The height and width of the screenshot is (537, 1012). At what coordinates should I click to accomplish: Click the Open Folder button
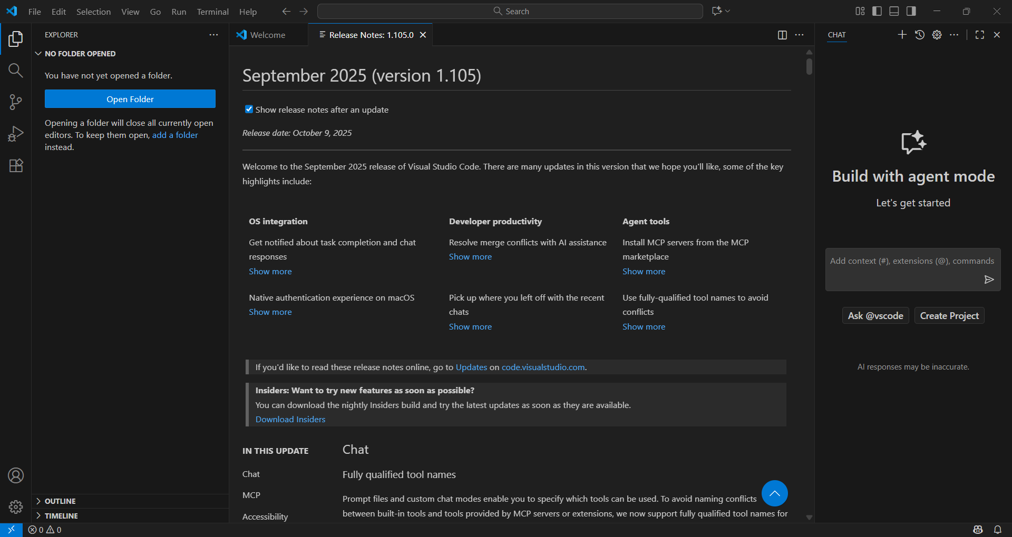point(130,99)
